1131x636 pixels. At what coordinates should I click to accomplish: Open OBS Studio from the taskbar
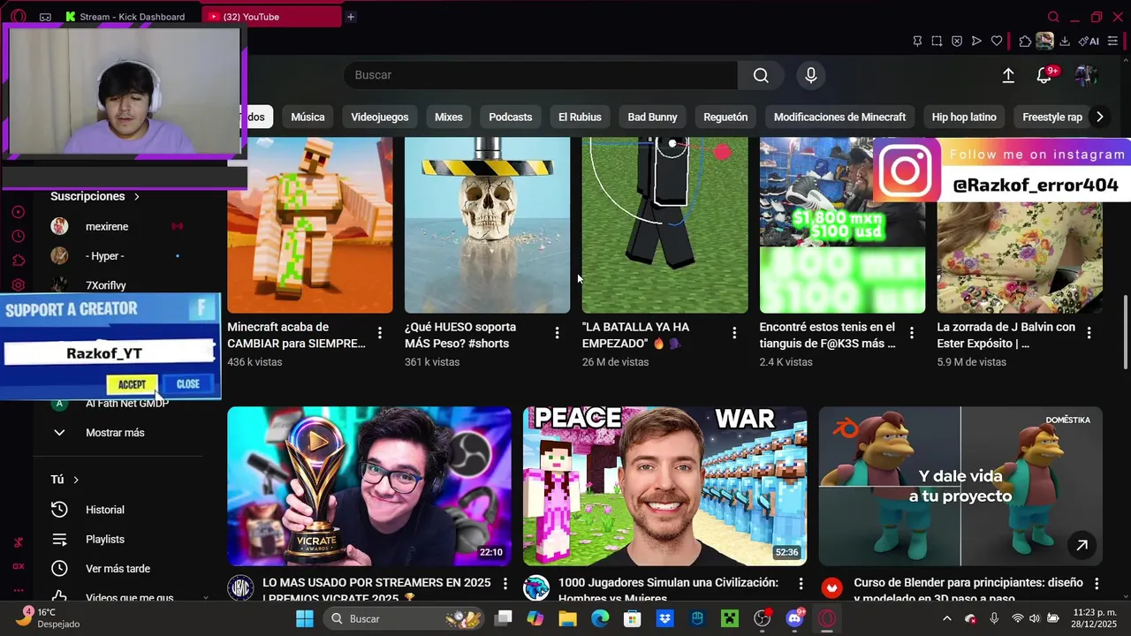[x=763, y=618]
